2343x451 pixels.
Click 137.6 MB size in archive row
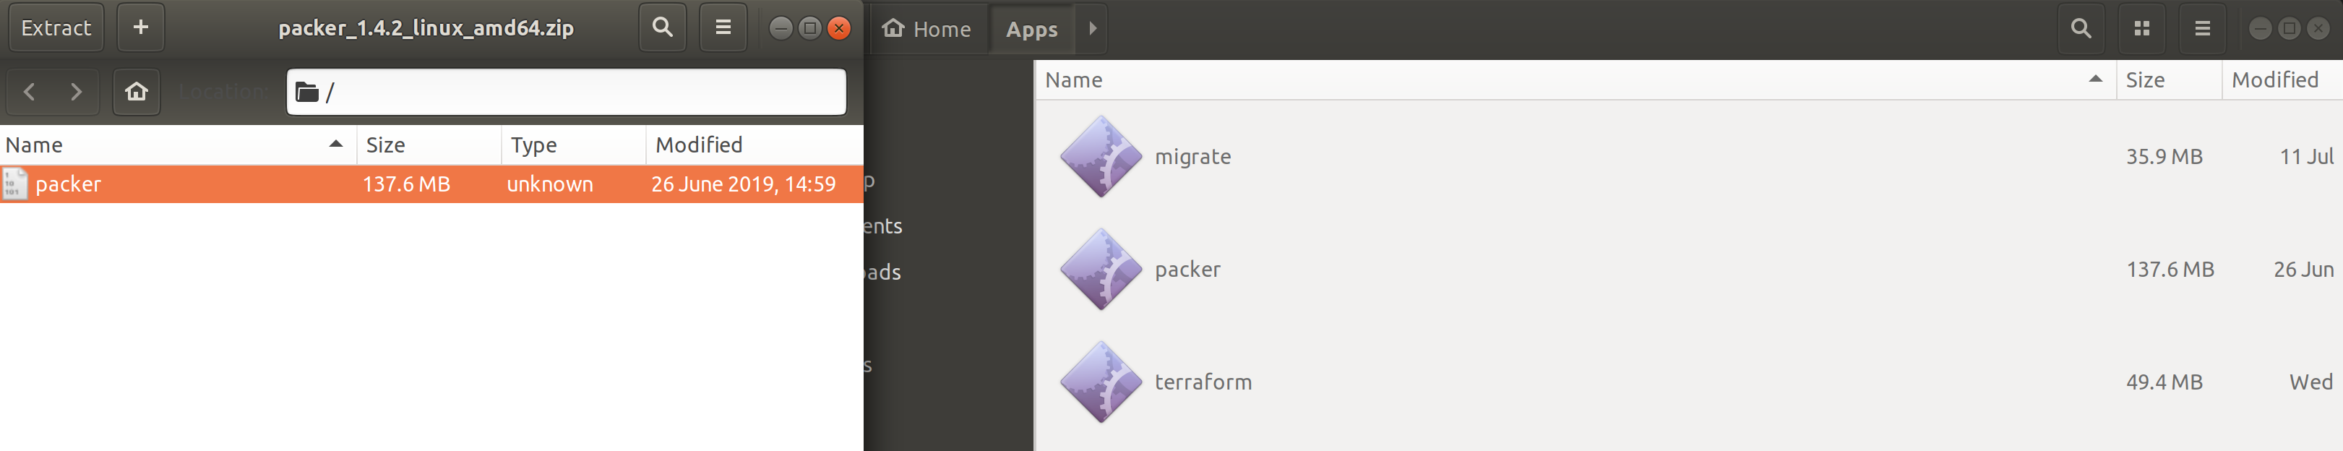coord(407,184)
